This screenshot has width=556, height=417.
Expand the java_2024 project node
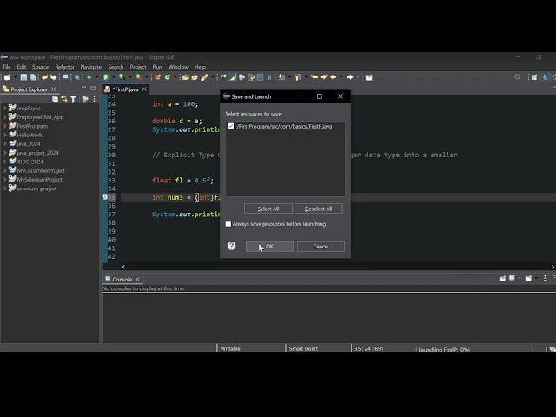pos(5,143)
